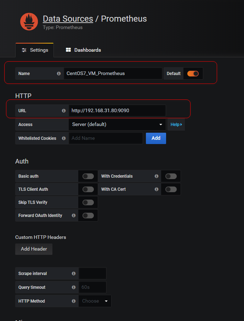Expand the Access Help section
This screenshot has height=321, width=244.
click(176, 125)
